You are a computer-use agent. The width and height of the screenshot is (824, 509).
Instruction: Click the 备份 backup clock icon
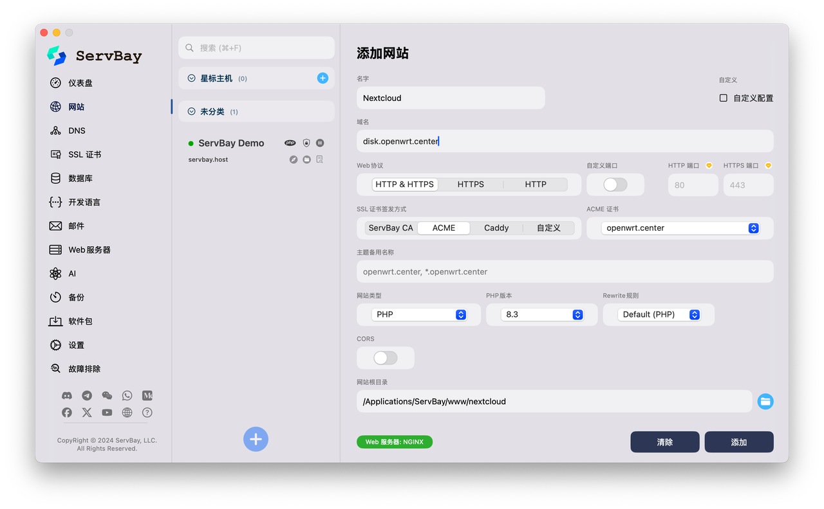56,297
